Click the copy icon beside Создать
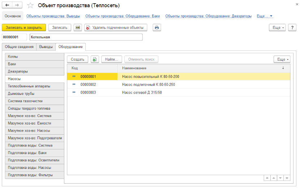The width and height of the screenshot is (300, 188). (94, 60)
